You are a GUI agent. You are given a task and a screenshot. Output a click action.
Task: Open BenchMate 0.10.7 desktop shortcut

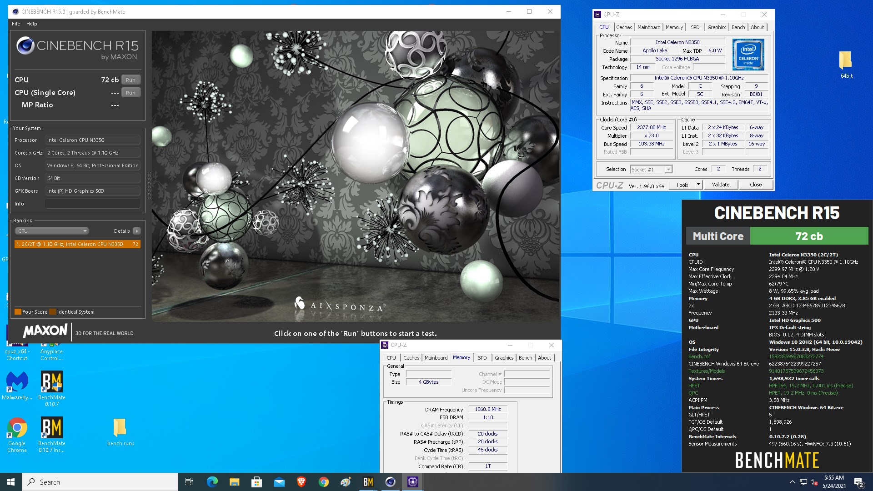click(51, 389)
